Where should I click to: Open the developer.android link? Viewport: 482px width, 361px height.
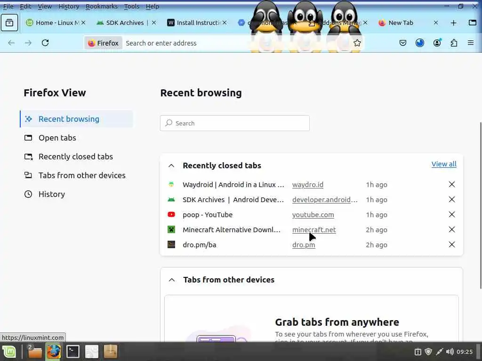click(325, 200)
